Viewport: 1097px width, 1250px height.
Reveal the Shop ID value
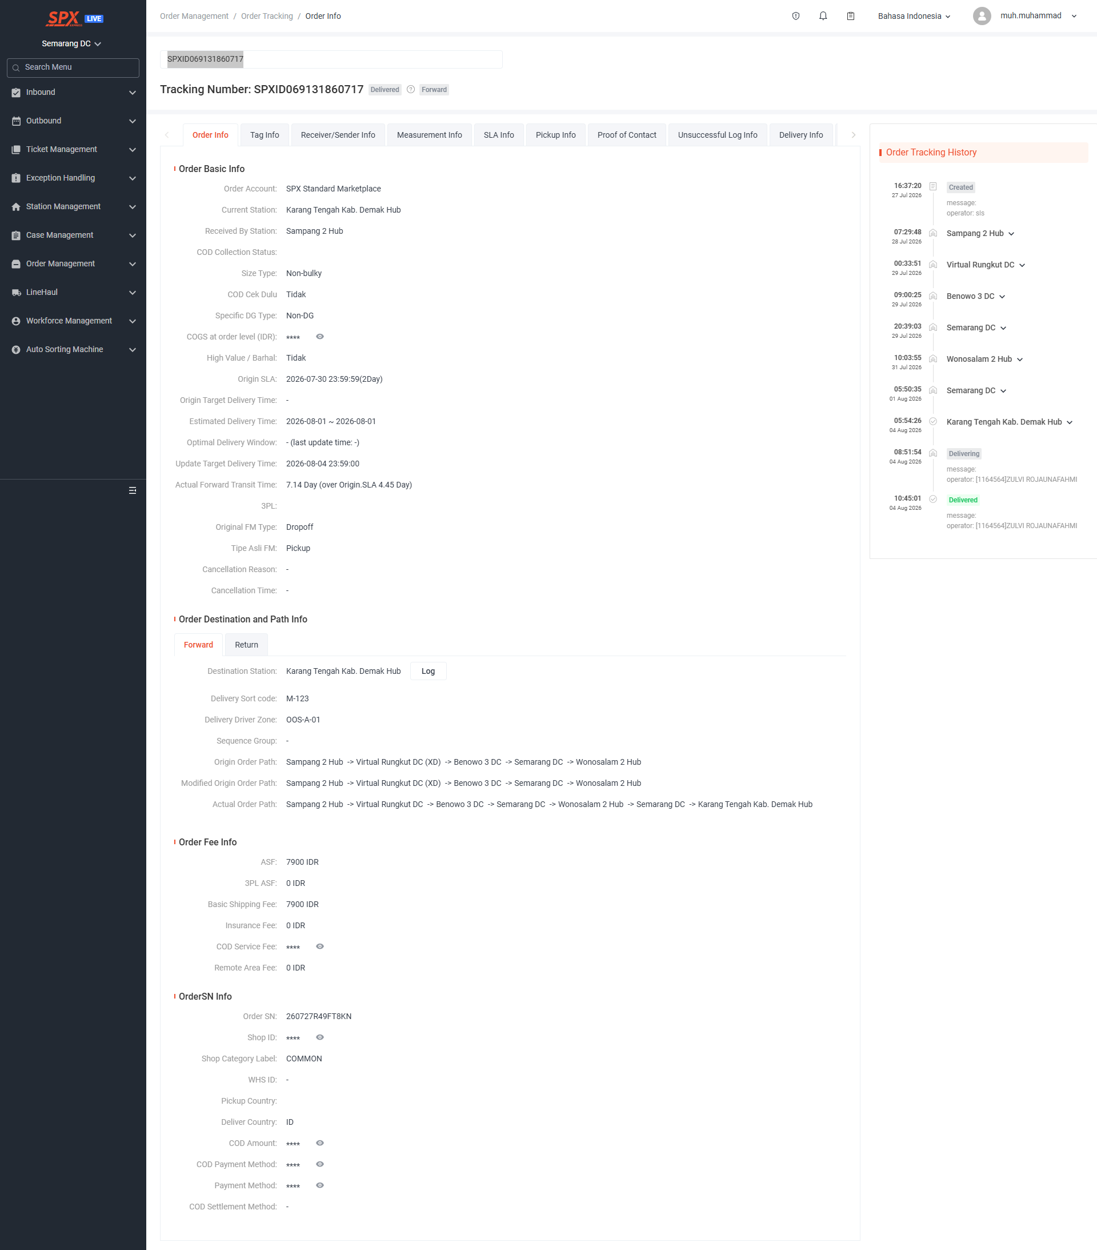pos(320,1037)
